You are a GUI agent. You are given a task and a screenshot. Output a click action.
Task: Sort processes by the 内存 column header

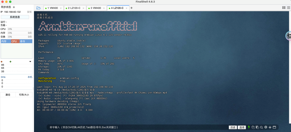coord(6,41)
